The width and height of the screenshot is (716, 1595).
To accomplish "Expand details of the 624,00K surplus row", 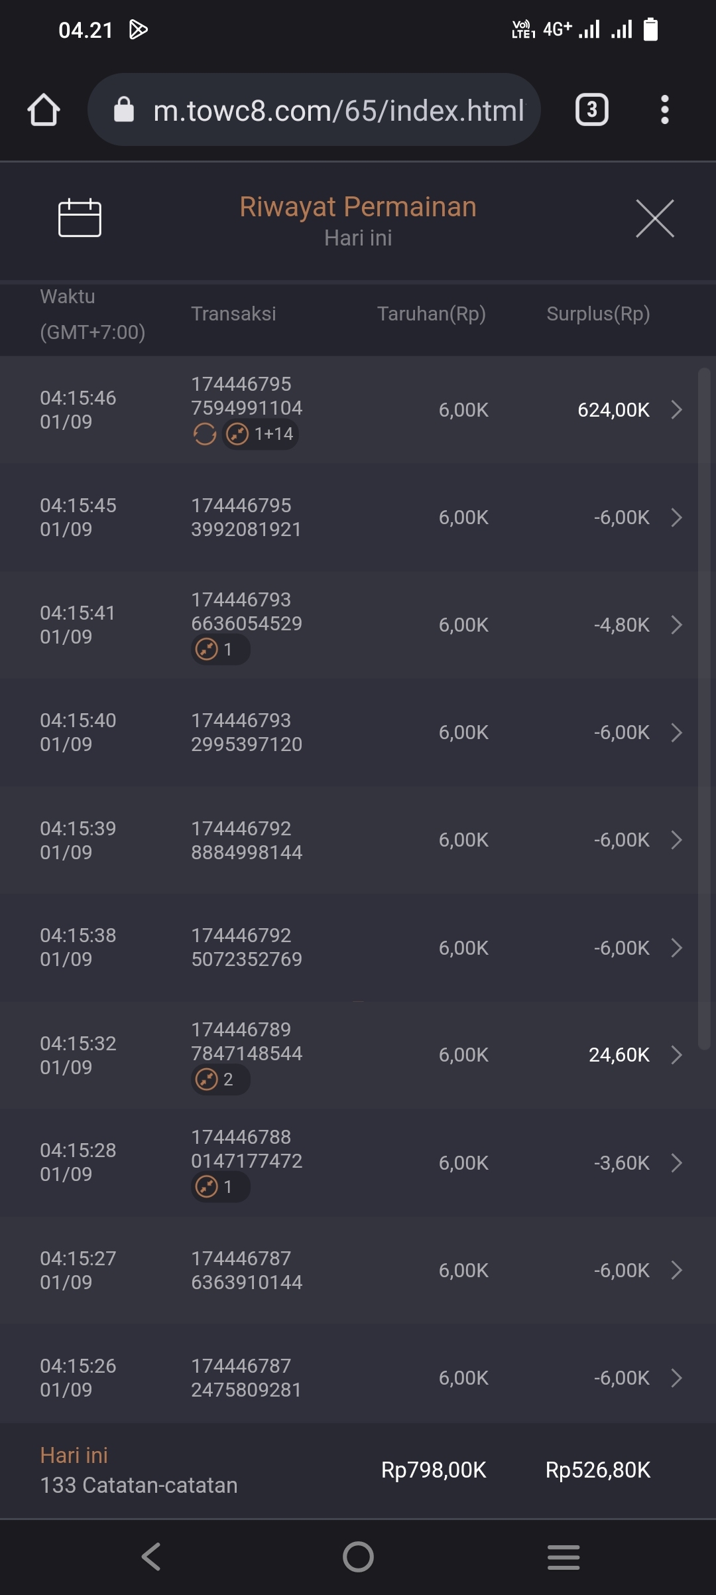I will click(x=676, y=410).
